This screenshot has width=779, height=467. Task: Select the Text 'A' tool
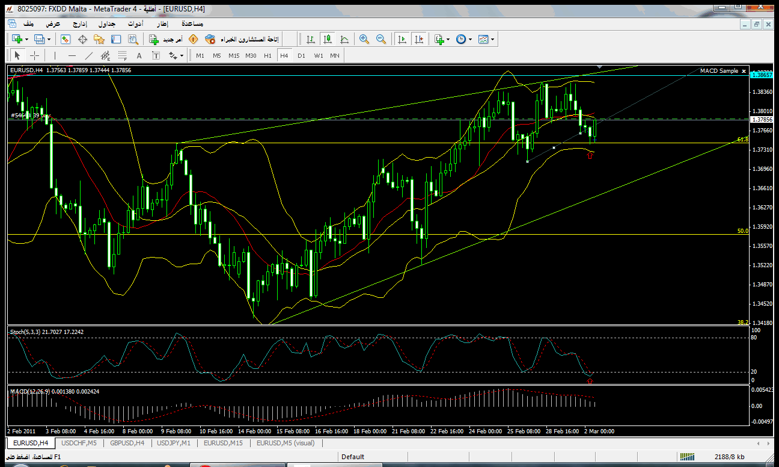coord(139,55)
